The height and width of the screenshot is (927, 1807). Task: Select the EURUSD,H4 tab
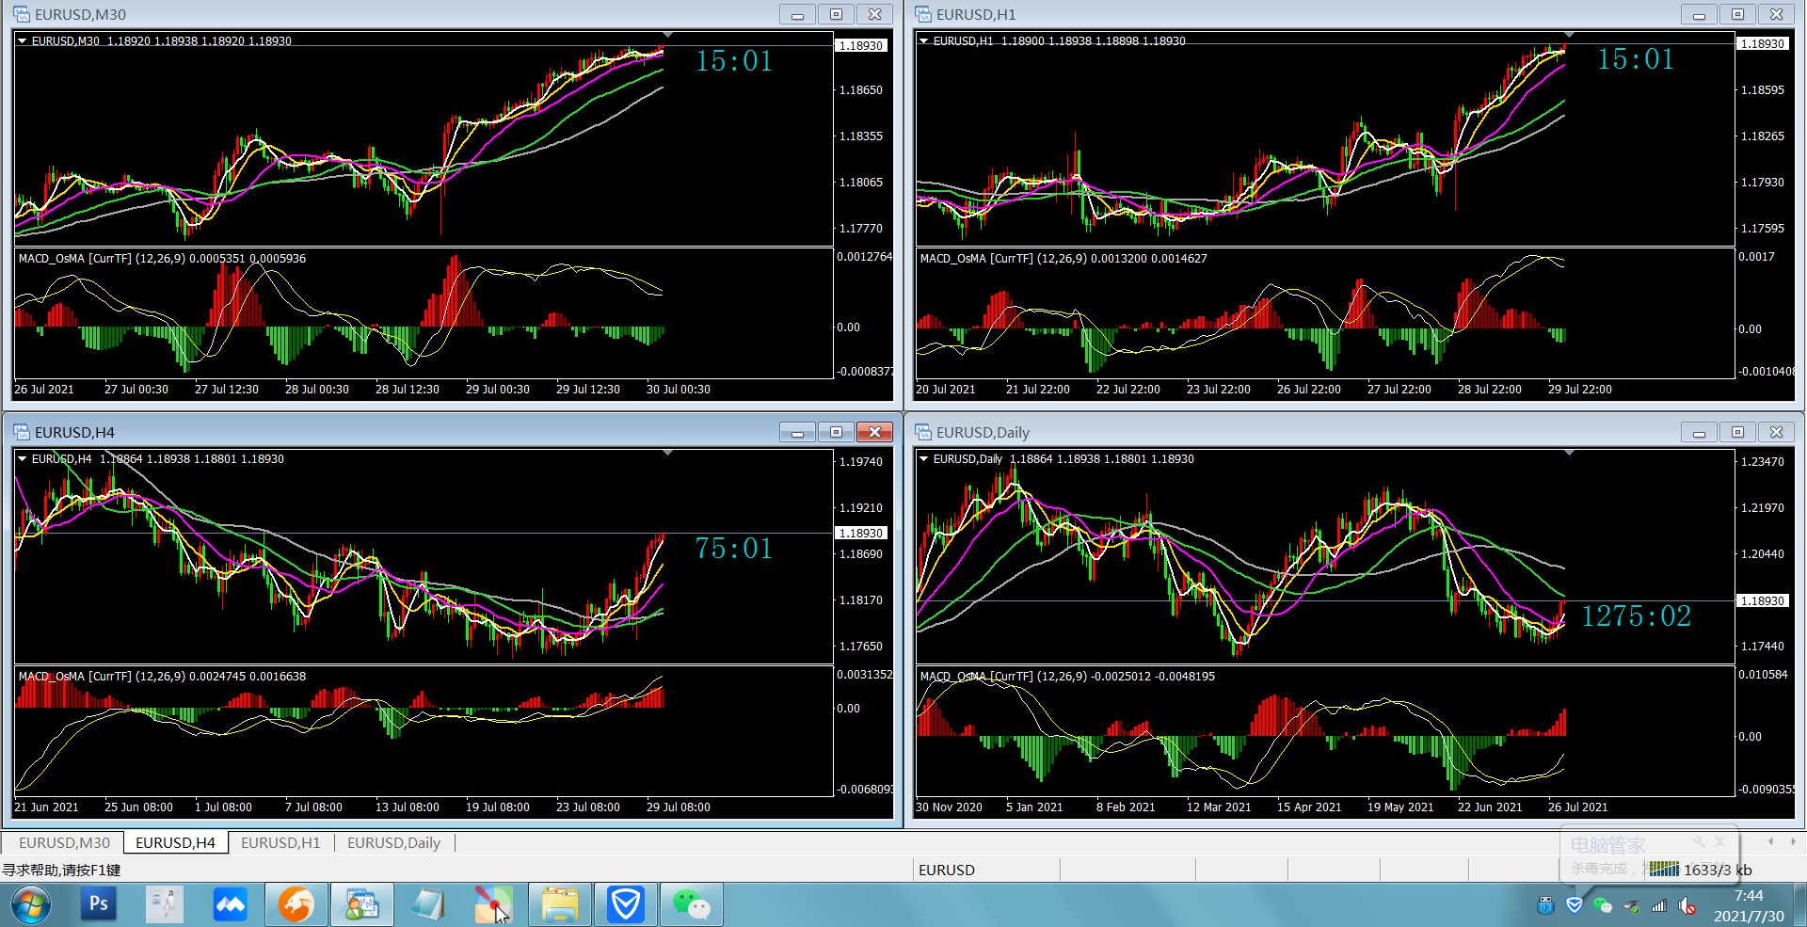(175, 842)
